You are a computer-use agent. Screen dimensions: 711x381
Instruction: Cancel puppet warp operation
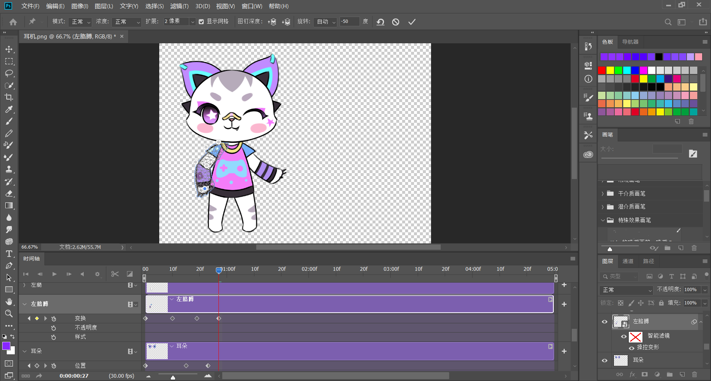[395, 22]
